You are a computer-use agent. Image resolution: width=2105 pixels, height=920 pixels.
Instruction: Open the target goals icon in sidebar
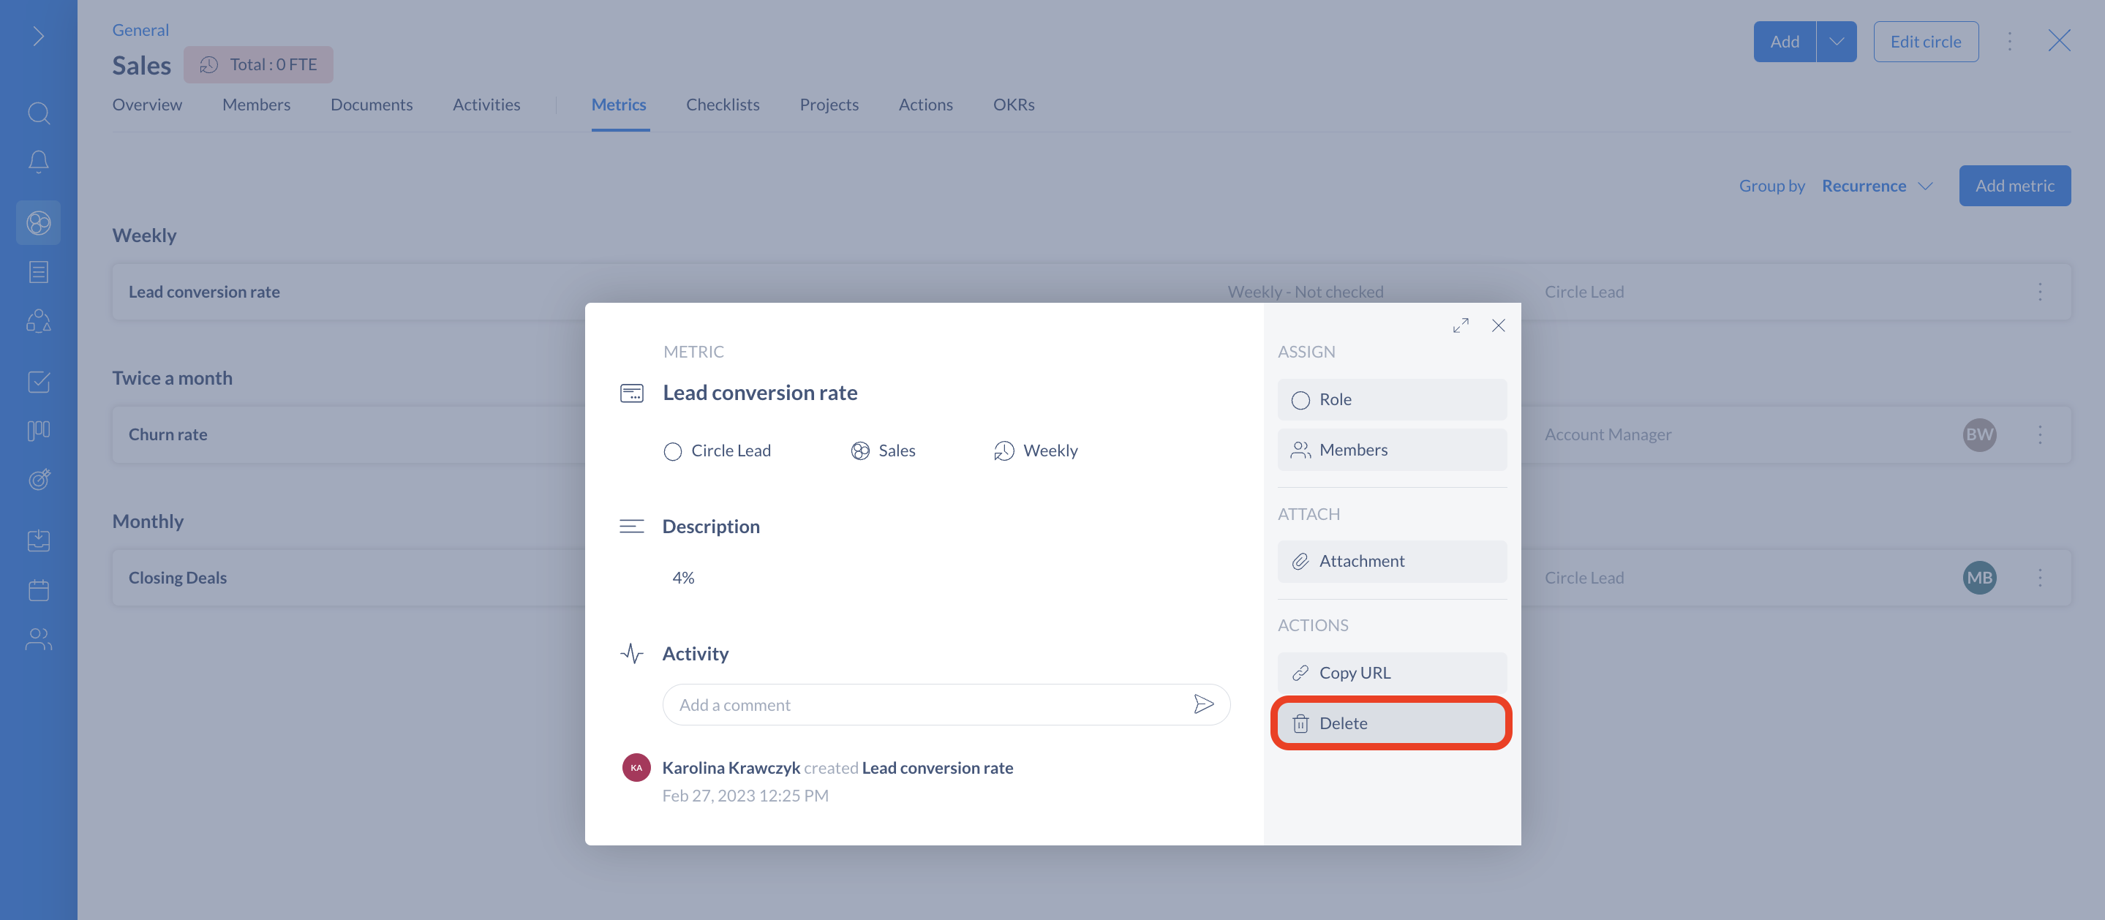(x=39, y=479)
